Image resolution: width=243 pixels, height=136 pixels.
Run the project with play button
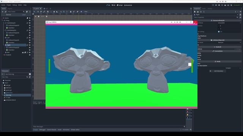coord(213,5)
